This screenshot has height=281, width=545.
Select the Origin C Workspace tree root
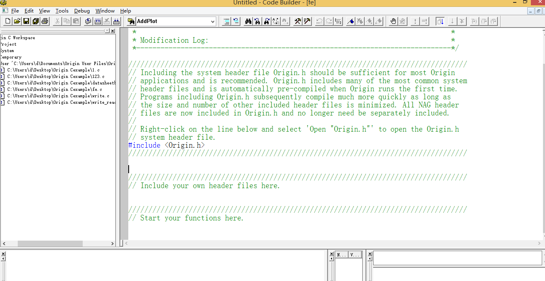tap(18, 38)
